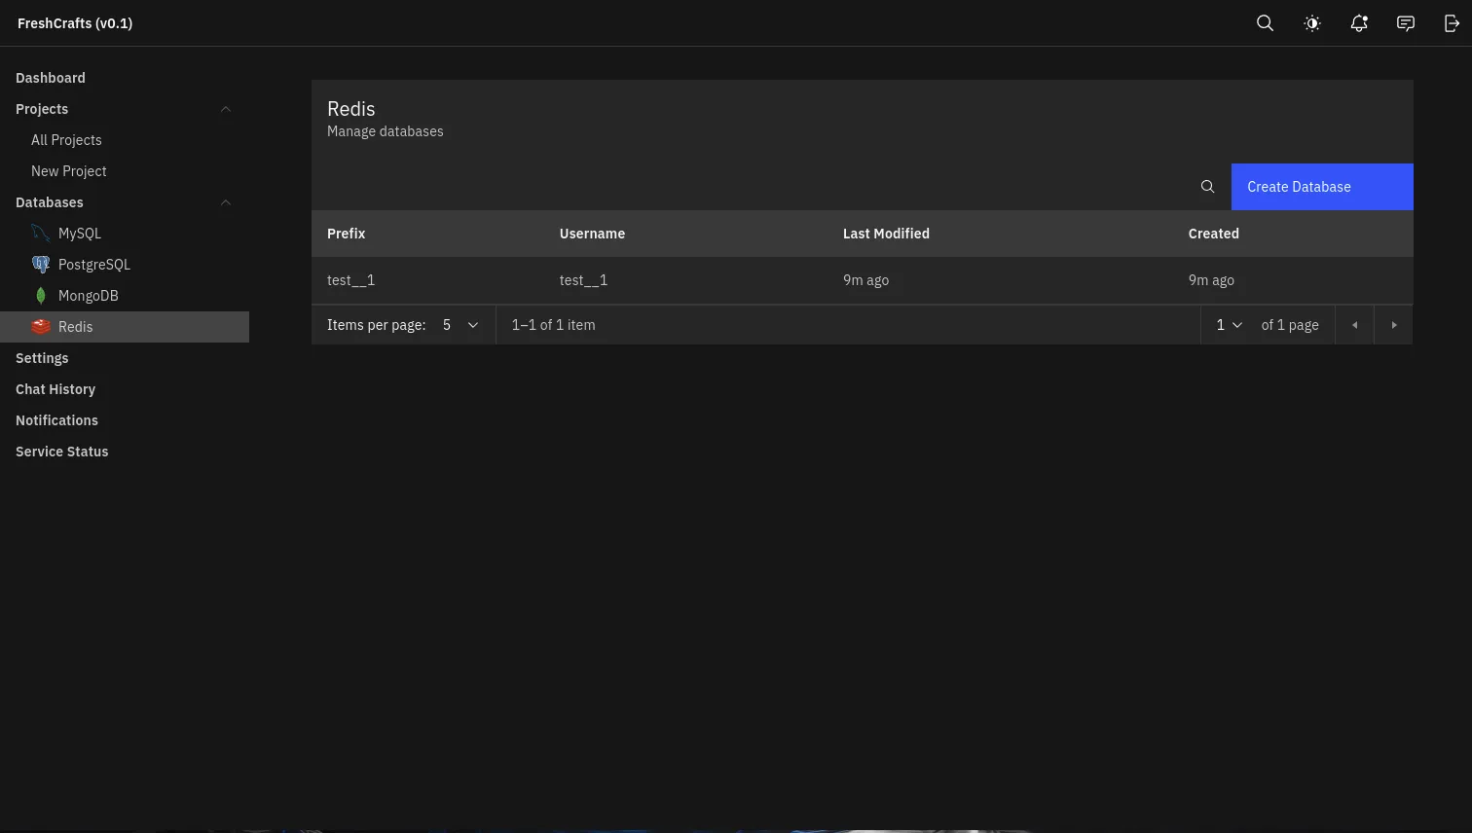Select the test__1 database row
1472x833 pixels.
point(350,280)
